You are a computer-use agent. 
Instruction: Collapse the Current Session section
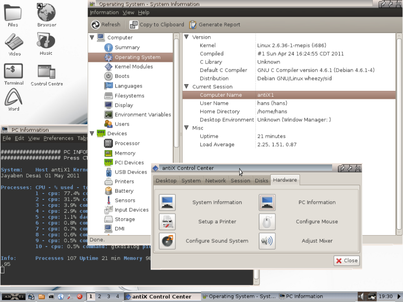point(187,86)
